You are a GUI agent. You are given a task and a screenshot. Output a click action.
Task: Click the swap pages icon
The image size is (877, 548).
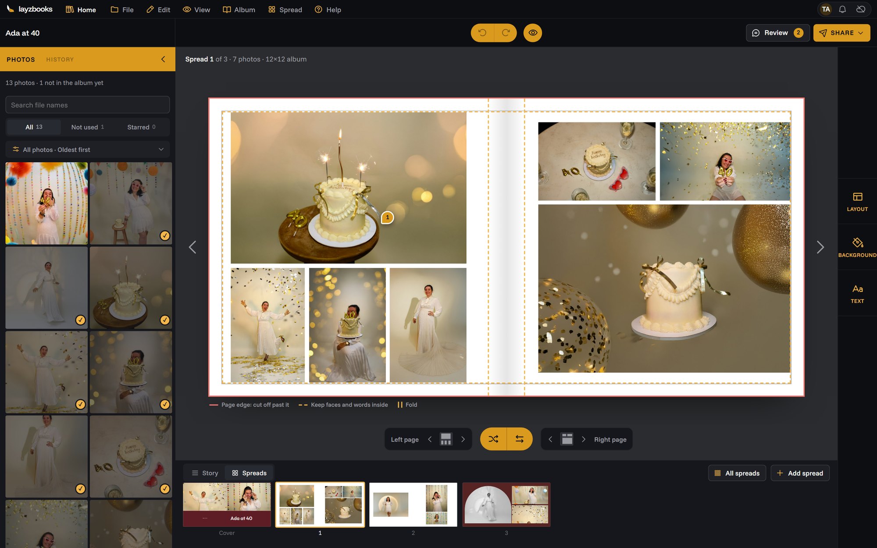click(520, 439)
